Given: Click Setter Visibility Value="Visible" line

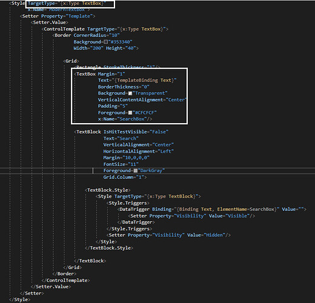Looking at the screenshot, I should click(x=191, y=216).
